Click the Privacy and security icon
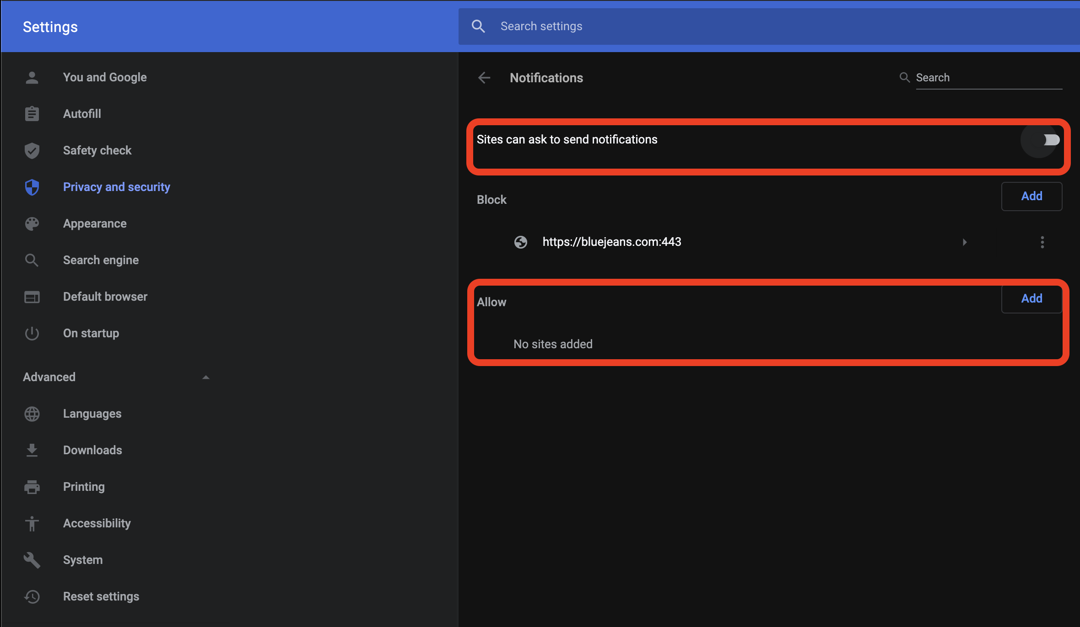The width and height of the screenshot is (1080, 627). 33,186
